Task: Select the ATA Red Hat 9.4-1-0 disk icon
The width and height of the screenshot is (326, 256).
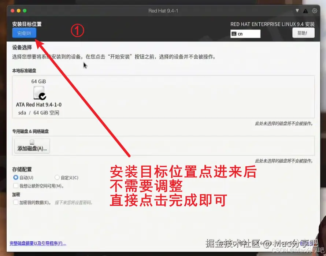Action: [x=39, y=93]
